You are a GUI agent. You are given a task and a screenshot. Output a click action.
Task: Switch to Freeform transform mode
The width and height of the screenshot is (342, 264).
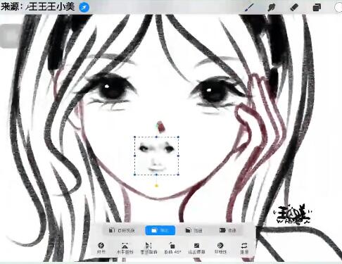[x=122, y=230]
